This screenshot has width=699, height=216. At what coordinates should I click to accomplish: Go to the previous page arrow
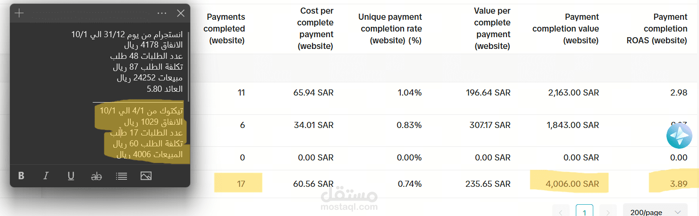pos(561,212)
